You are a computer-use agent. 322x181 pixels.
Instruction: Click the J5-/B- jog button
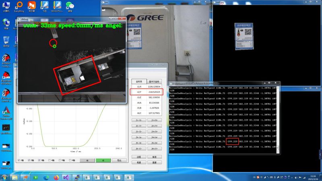(x=139, y=143)
